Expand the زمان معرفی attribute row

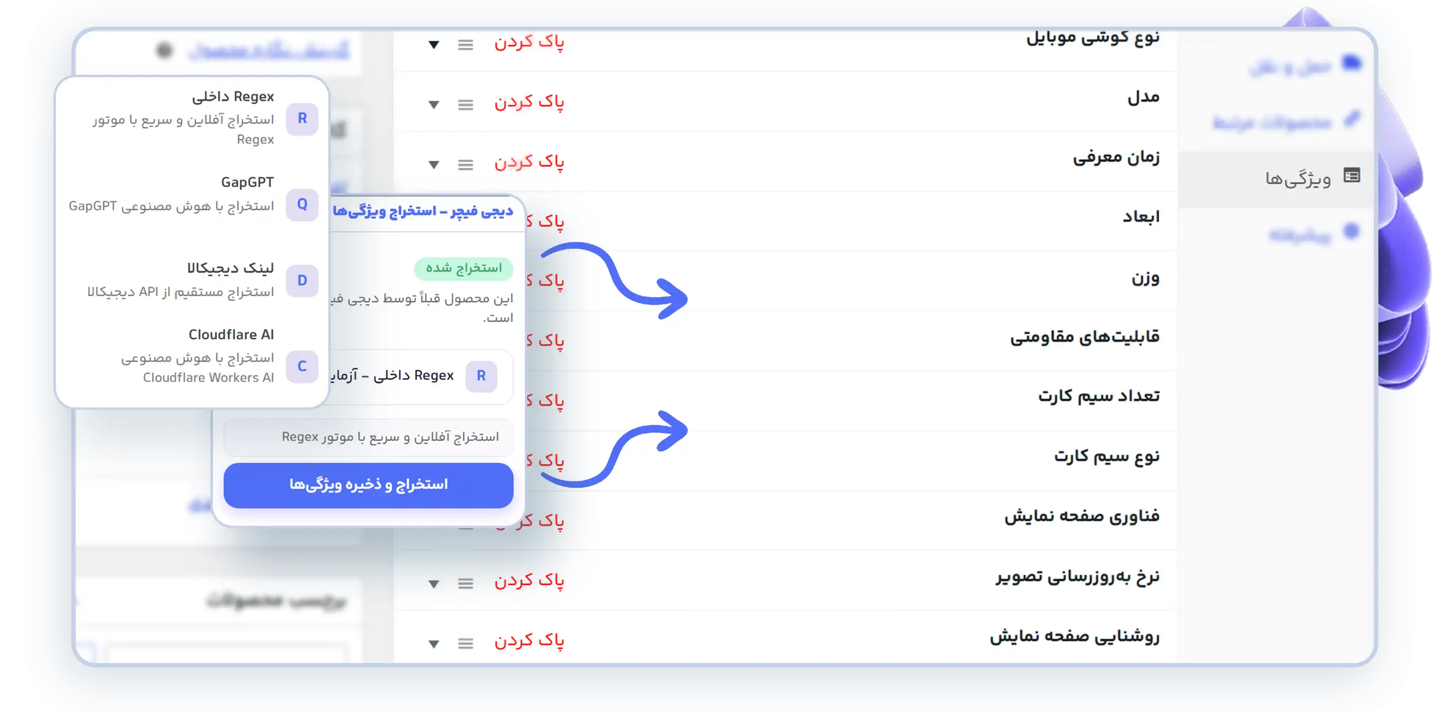coord(434,165)
